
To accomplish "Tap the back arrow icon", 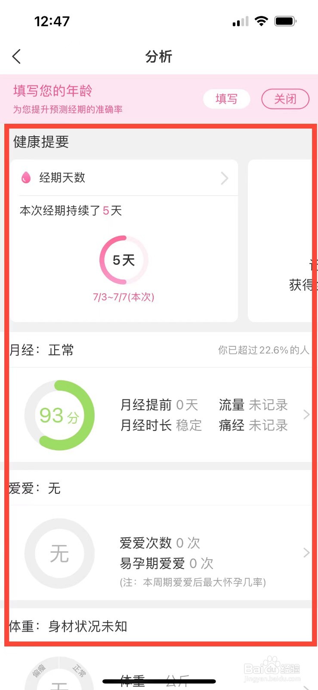I will 16,56.
